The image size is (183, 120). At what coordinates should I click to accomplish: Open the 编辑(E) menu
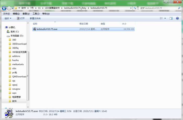pyautogui.click(x=16, y=14)
